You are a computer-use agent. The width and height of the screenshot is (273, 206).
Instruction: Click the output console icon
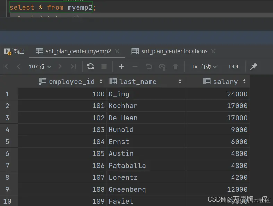8,51
